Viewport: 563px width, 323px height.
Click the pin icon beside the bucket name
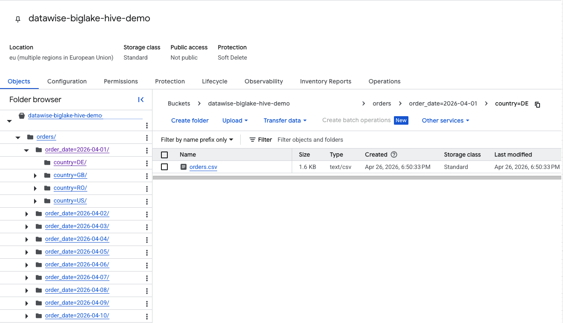pyautogui.click(x=17, y=19)
